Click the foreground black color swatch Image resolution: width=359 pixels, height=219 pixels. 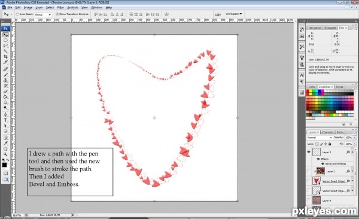point(4,165)
